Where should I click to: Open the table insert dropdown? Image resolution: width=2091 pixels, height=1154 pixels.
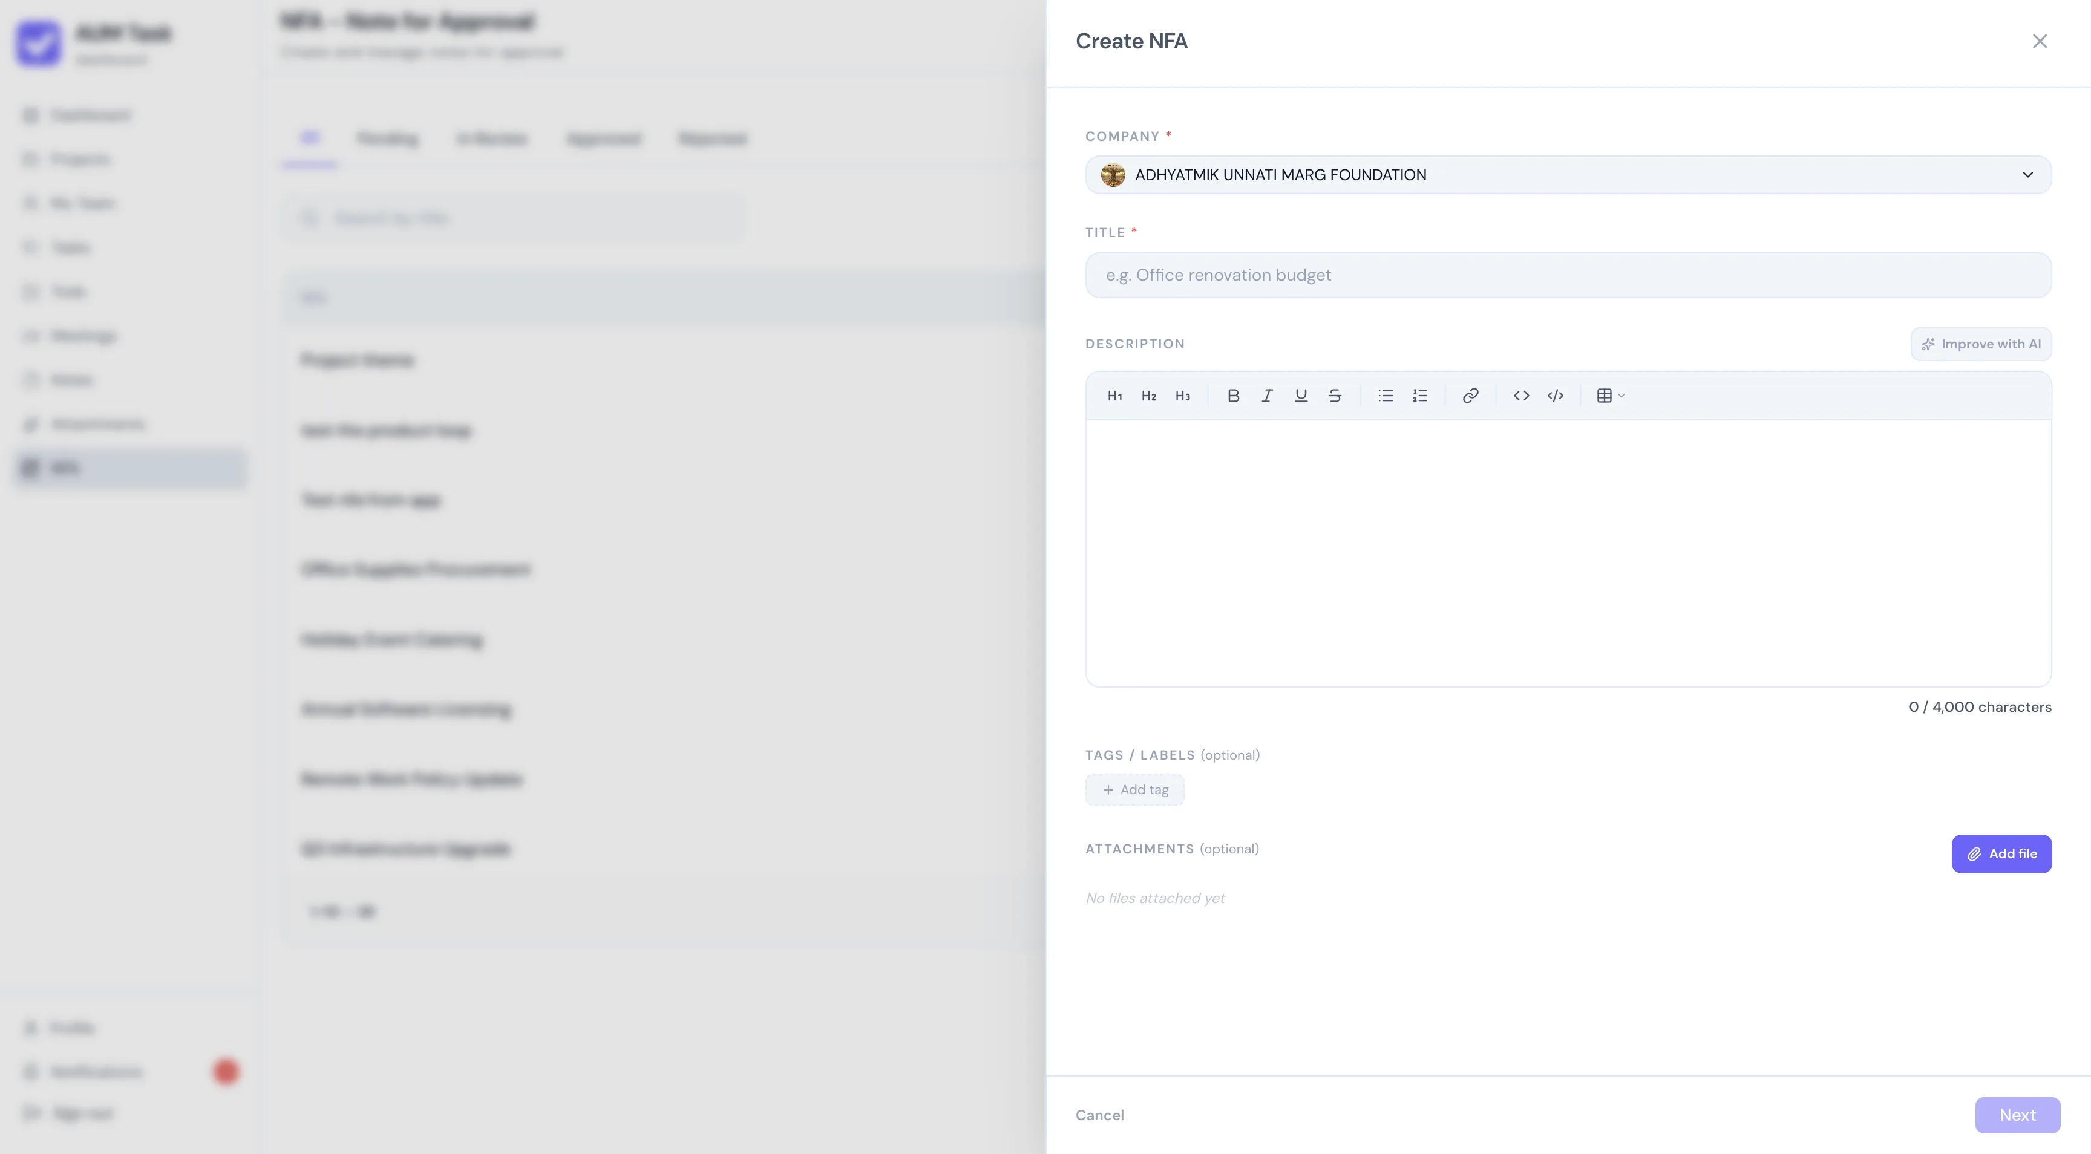tap(1611, 396)
